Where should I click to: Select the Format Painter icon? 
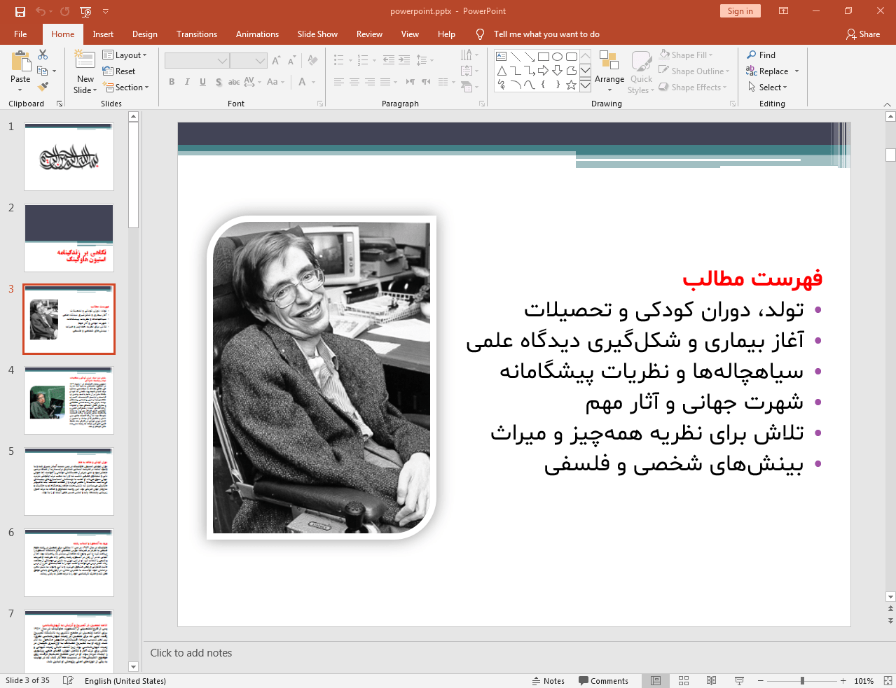42,85
